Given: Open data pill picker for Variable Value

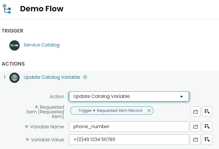Looking at the screenshot, I should (x=207, y=139).
